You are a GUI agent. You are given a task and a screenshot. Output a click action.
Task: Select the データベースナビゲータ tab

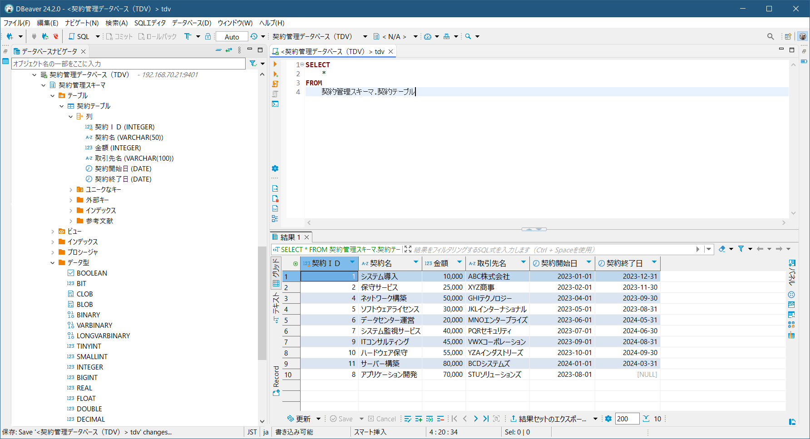(x=49, y=51)
